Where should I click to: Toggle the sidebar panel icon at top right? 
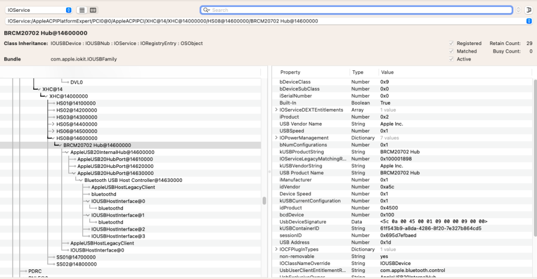pos(529,10)
